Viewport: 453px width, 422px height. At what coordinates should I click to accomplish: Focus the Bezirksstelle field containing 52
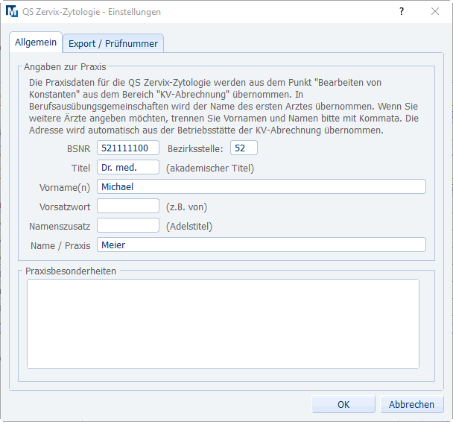pyautogui.click(x=244, y=148)
